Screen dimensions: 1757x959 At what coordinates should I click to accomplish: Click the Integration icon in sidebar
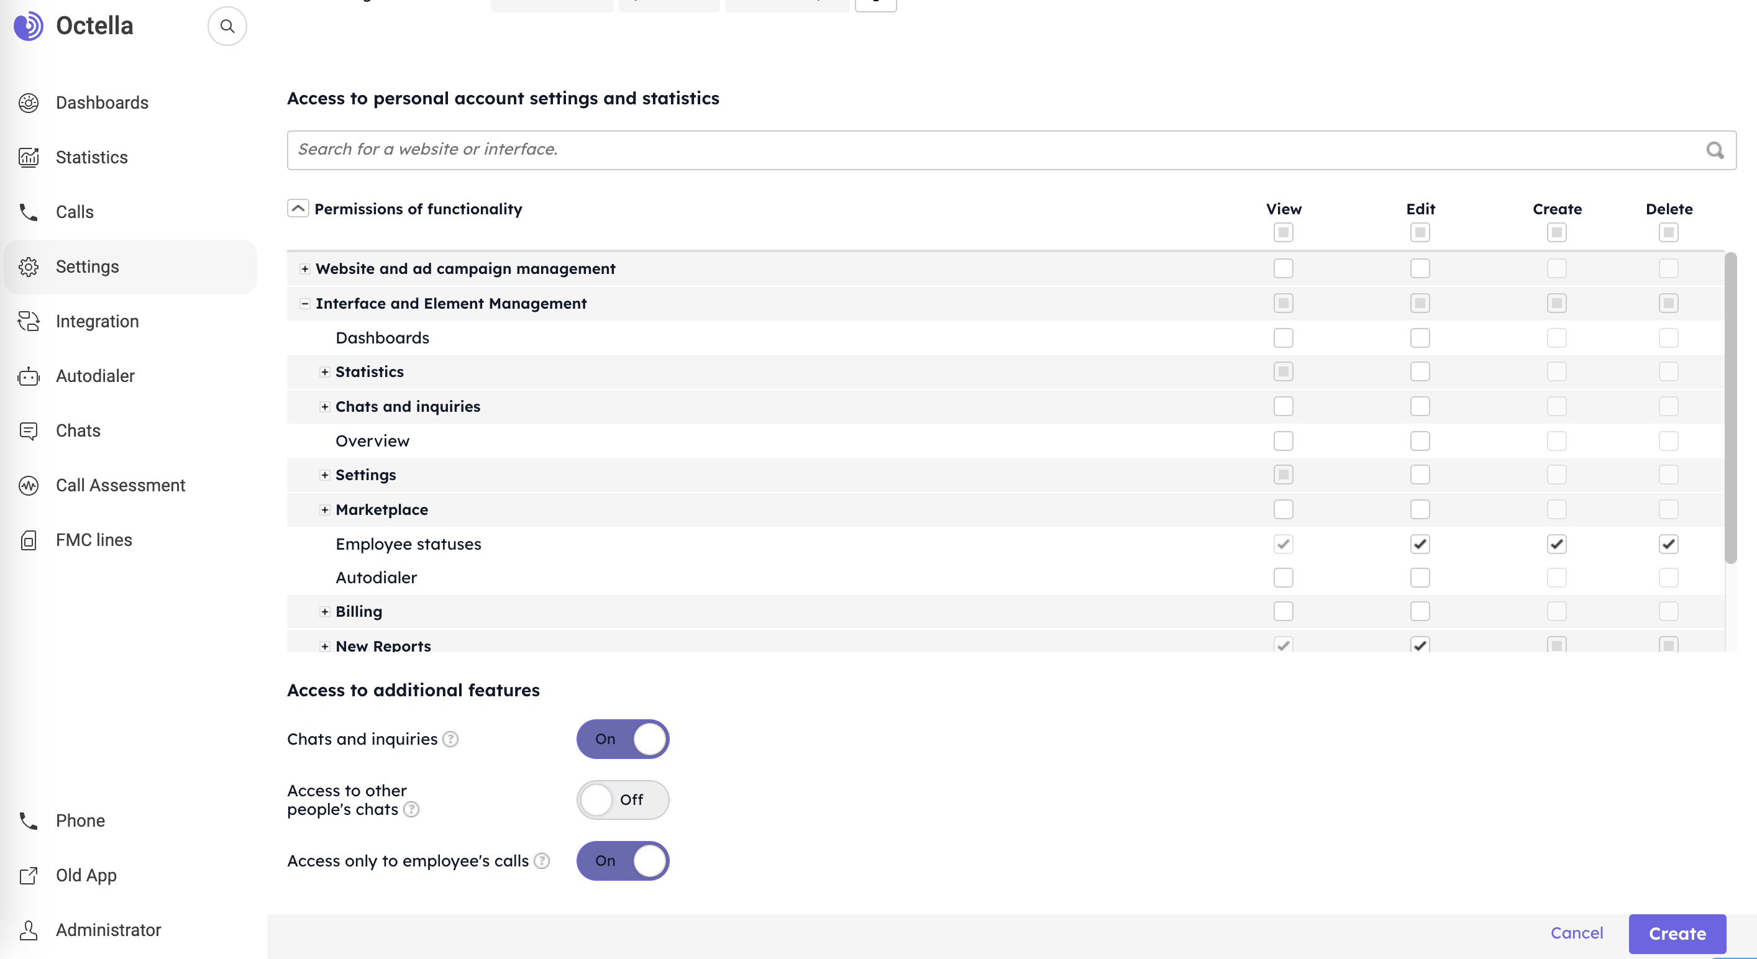[x=29, y=321]
